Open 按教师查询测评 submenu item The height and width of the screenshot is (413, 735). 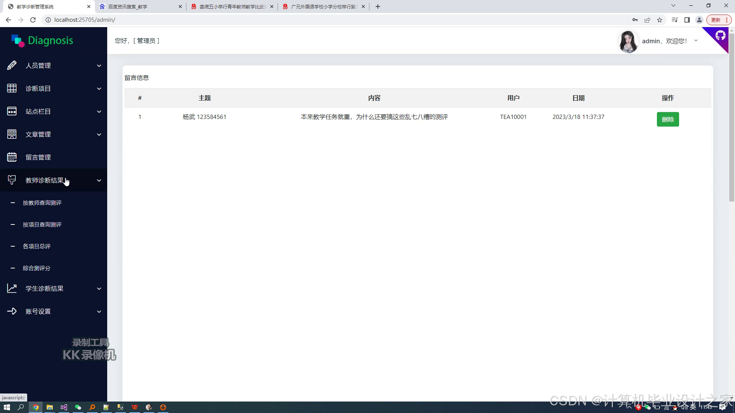[42, 203]
